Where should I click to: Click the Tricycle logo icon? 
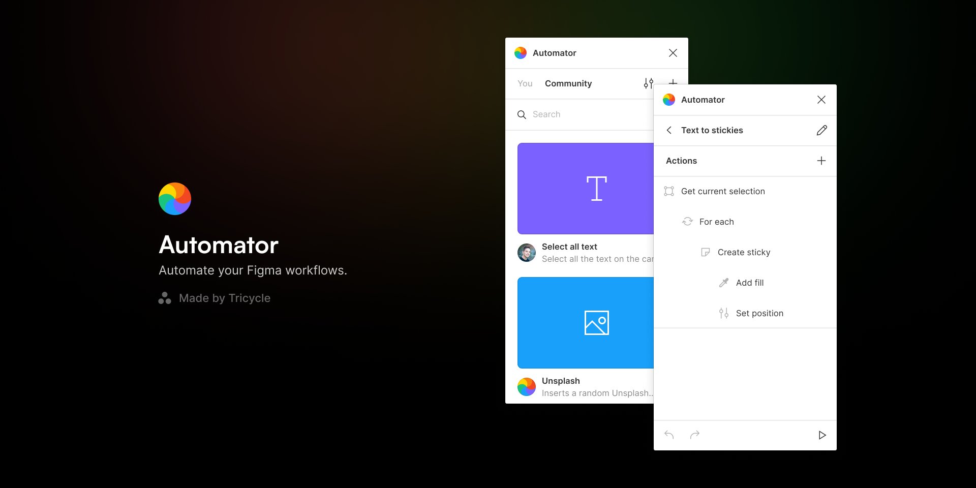point(165,298)
